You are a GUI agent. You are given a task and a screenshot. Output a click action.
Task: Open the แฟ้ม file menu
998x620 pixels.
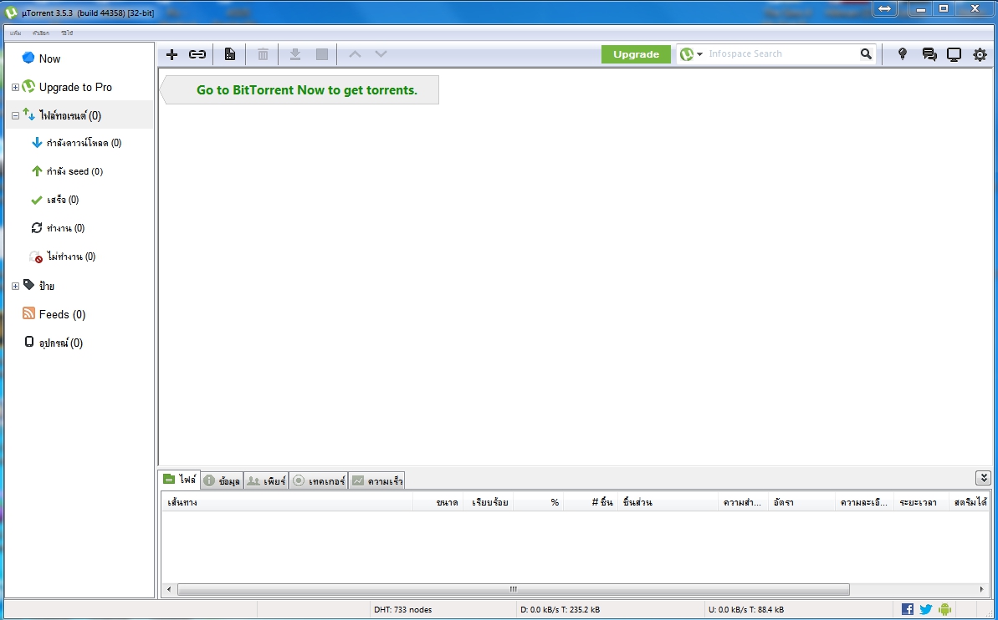pos(16,33)
